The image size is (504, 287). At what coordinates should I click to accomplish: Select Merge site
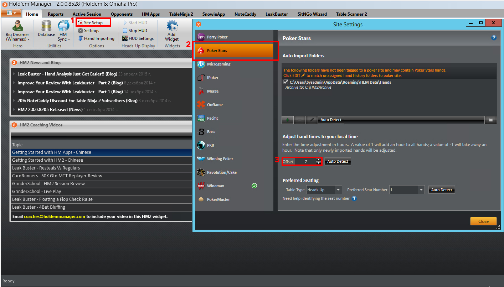[x=234, y=91]
